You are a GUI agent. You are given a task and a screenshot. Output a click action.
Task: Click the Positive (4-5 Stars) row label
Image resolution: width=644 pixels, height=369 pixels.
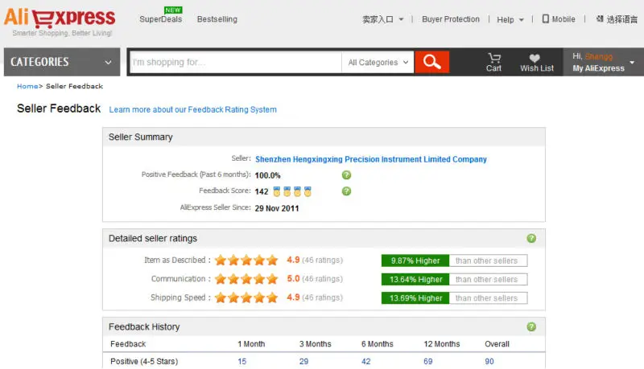[144, 361]
